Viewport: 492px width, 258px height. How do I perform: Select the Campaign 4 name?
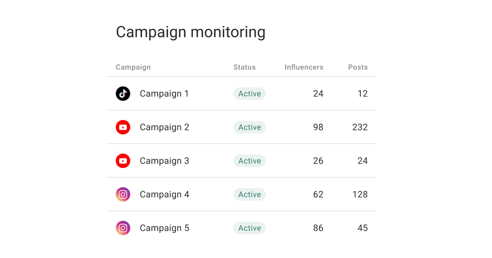coord(164,194)
